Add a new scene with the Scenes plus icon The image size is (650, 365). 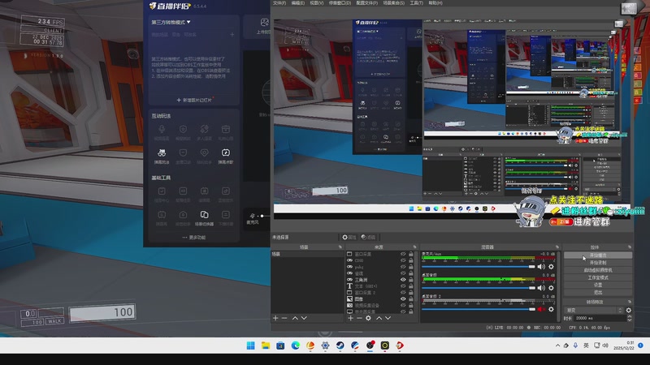275,318
